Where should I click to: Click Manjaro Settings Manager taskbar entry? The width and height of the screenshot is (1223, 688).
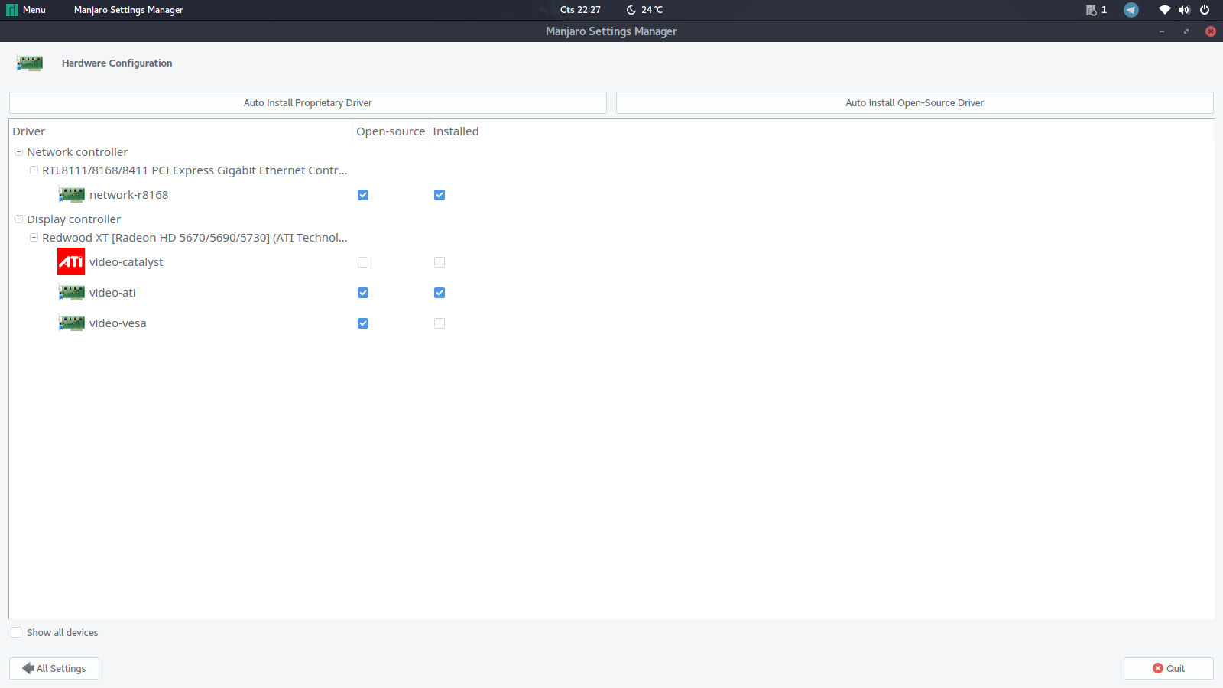(128, 10)
